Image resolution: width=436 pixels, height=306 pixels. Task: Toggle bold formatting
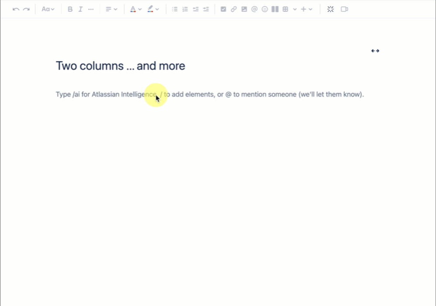tap(70, 9)
